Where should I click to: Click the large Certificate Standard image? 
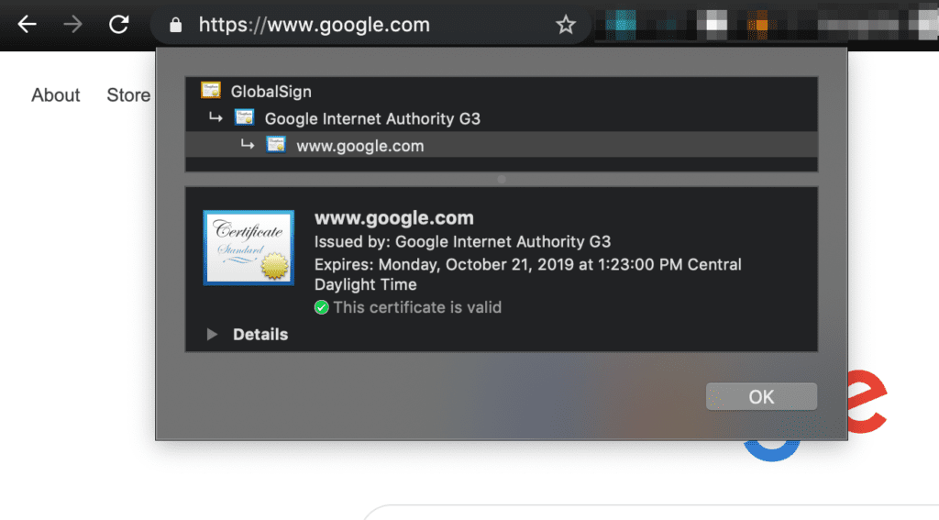pos(248,248)
